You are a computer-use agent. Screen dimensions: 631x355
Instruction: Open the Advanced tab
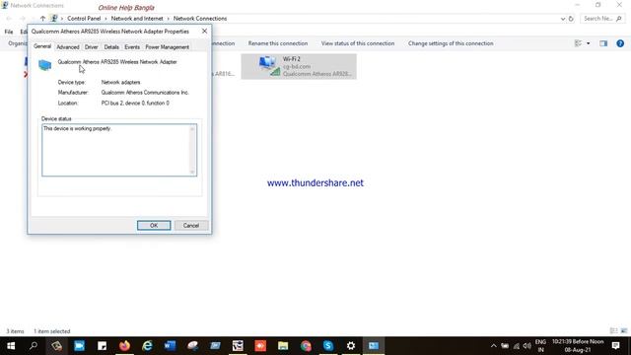click(68, 47)
